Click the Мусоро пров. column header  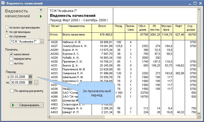[167, 28]
